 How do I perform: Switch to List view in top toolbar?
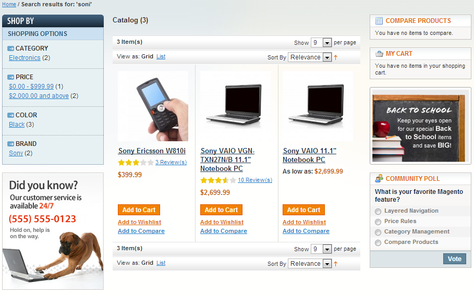[x=161, y=56]
